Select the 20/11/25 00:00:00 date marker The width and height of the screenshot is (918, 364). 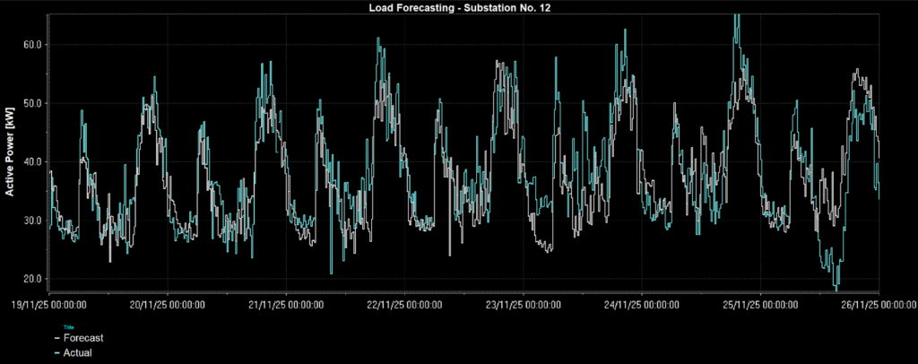point(168,306)
